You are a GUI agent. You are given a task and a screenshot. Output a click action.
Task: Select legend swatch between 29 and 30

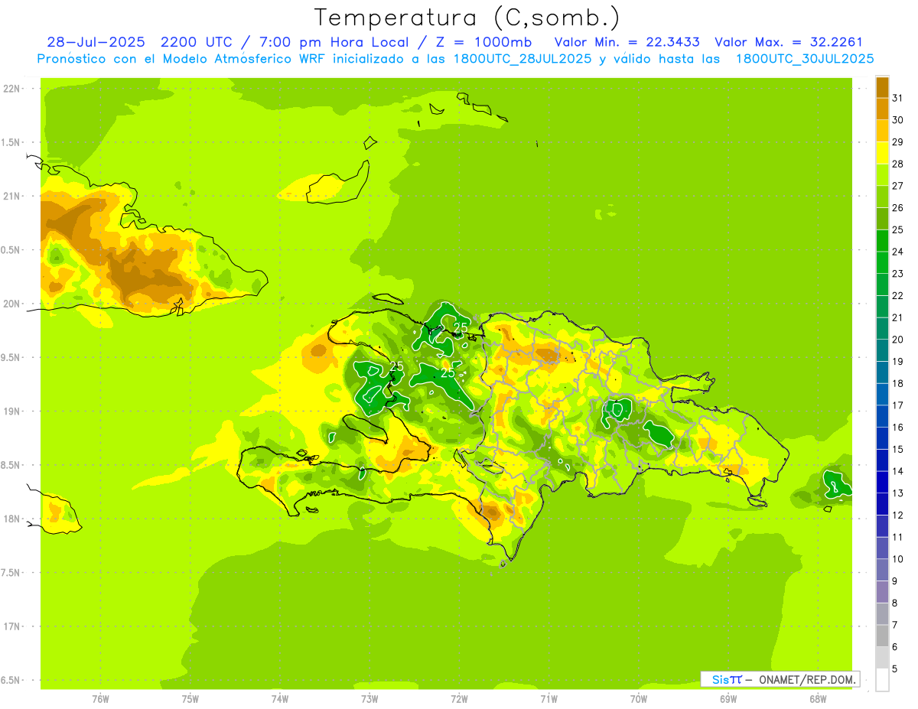pos(882,131)
